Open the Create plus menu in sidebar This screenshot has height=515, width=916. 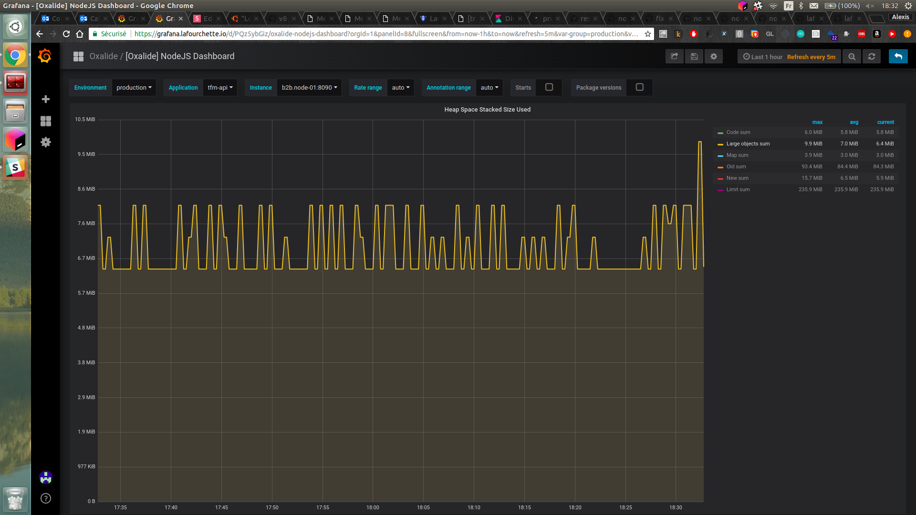point(46,99)
